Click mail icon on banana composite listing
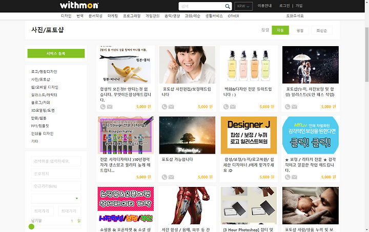 110,107
